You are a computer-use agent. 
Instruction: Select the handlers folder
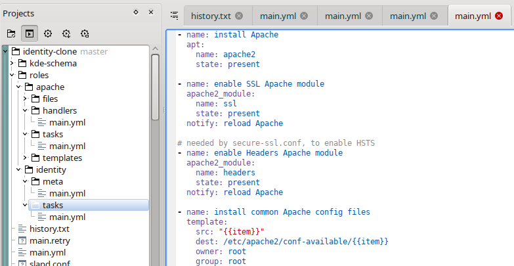[x=60, y=110]
